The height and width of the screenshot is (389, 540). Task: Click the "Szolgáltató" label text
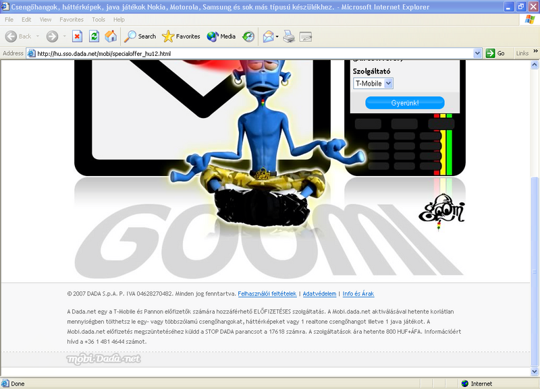click(371, 71)
